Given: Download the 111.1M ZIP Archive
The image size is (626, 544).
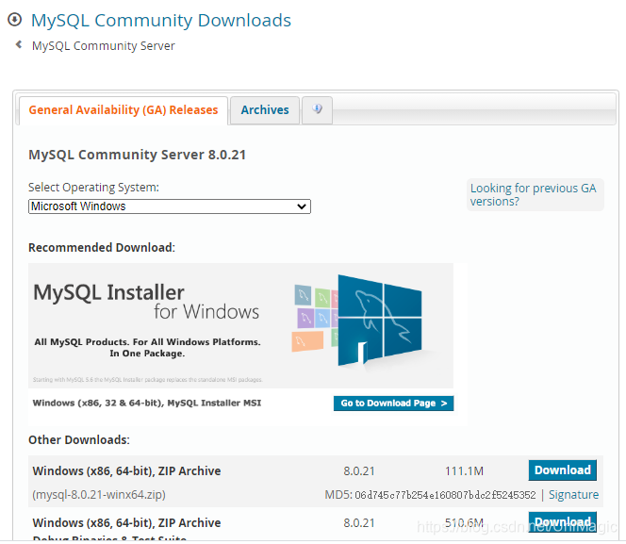Looking at the screenshot, I should (x=562, y=470).
